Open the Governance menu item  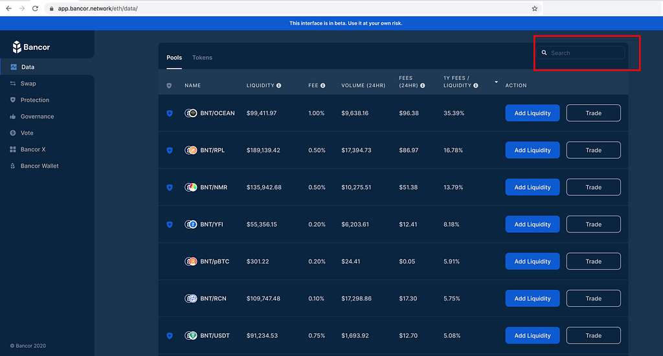(37, 117)
